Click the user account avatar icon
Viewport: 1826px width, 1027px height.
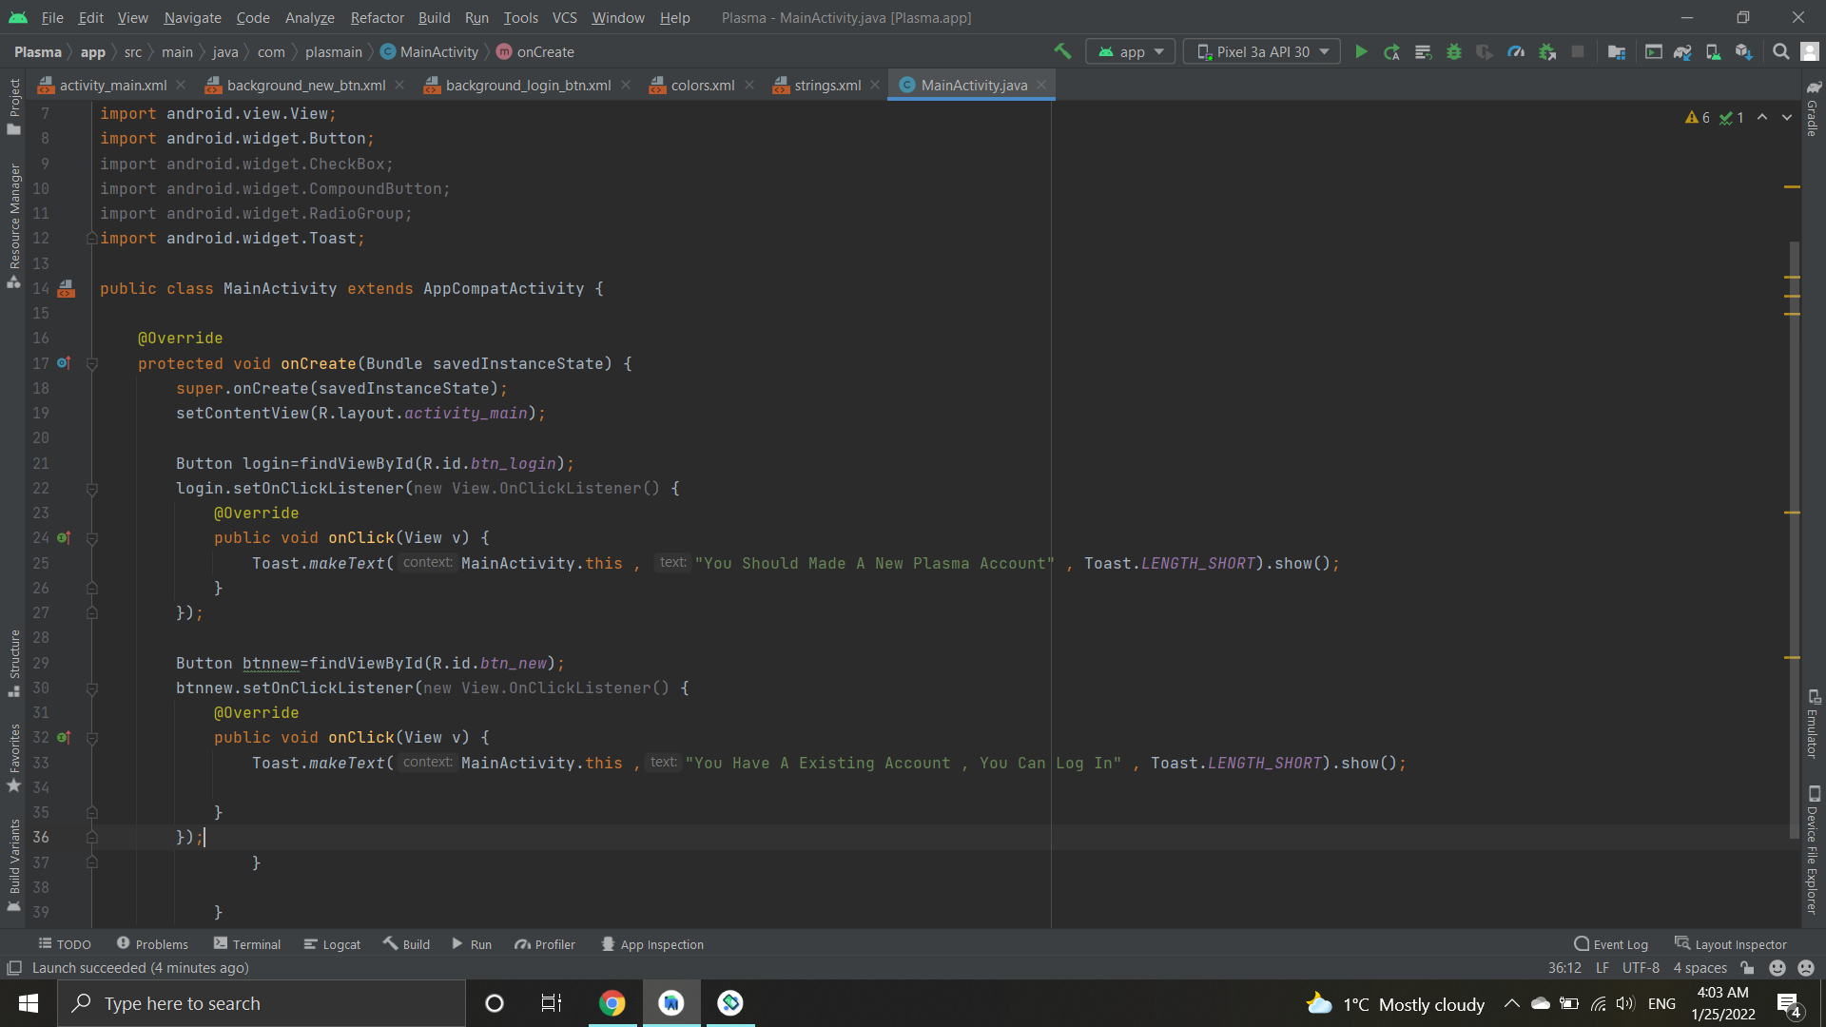tap(1810, 51)
